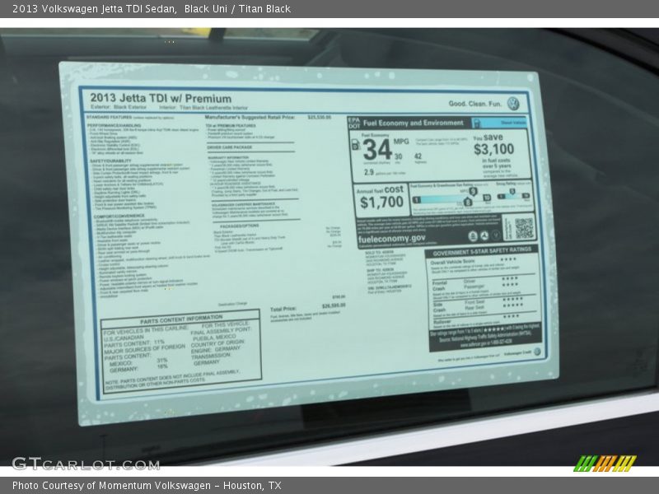The width and height of the screenshot is (659, 494).
Task: Click the photo title '2013 Volkswagen Jetta TDI Sedan'
Action: coord(94,9)
